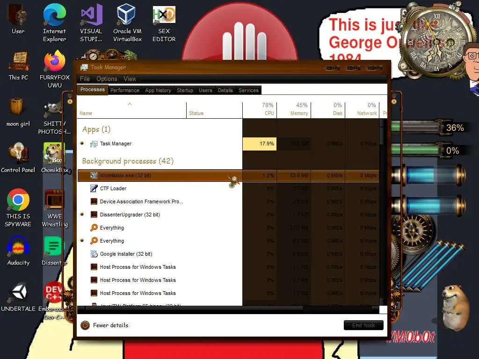Open the moon girl desktop icon

(x=18, y=112)
